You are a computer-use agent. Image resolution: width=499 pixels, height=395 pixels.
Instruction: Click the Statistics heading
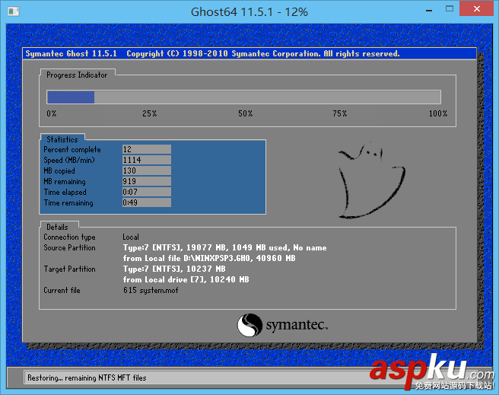tap(62, 139)
